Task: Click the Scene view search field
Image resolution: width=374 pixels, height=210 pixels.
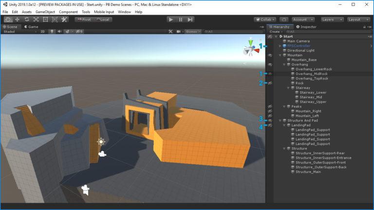Action: tap(233, 32)
